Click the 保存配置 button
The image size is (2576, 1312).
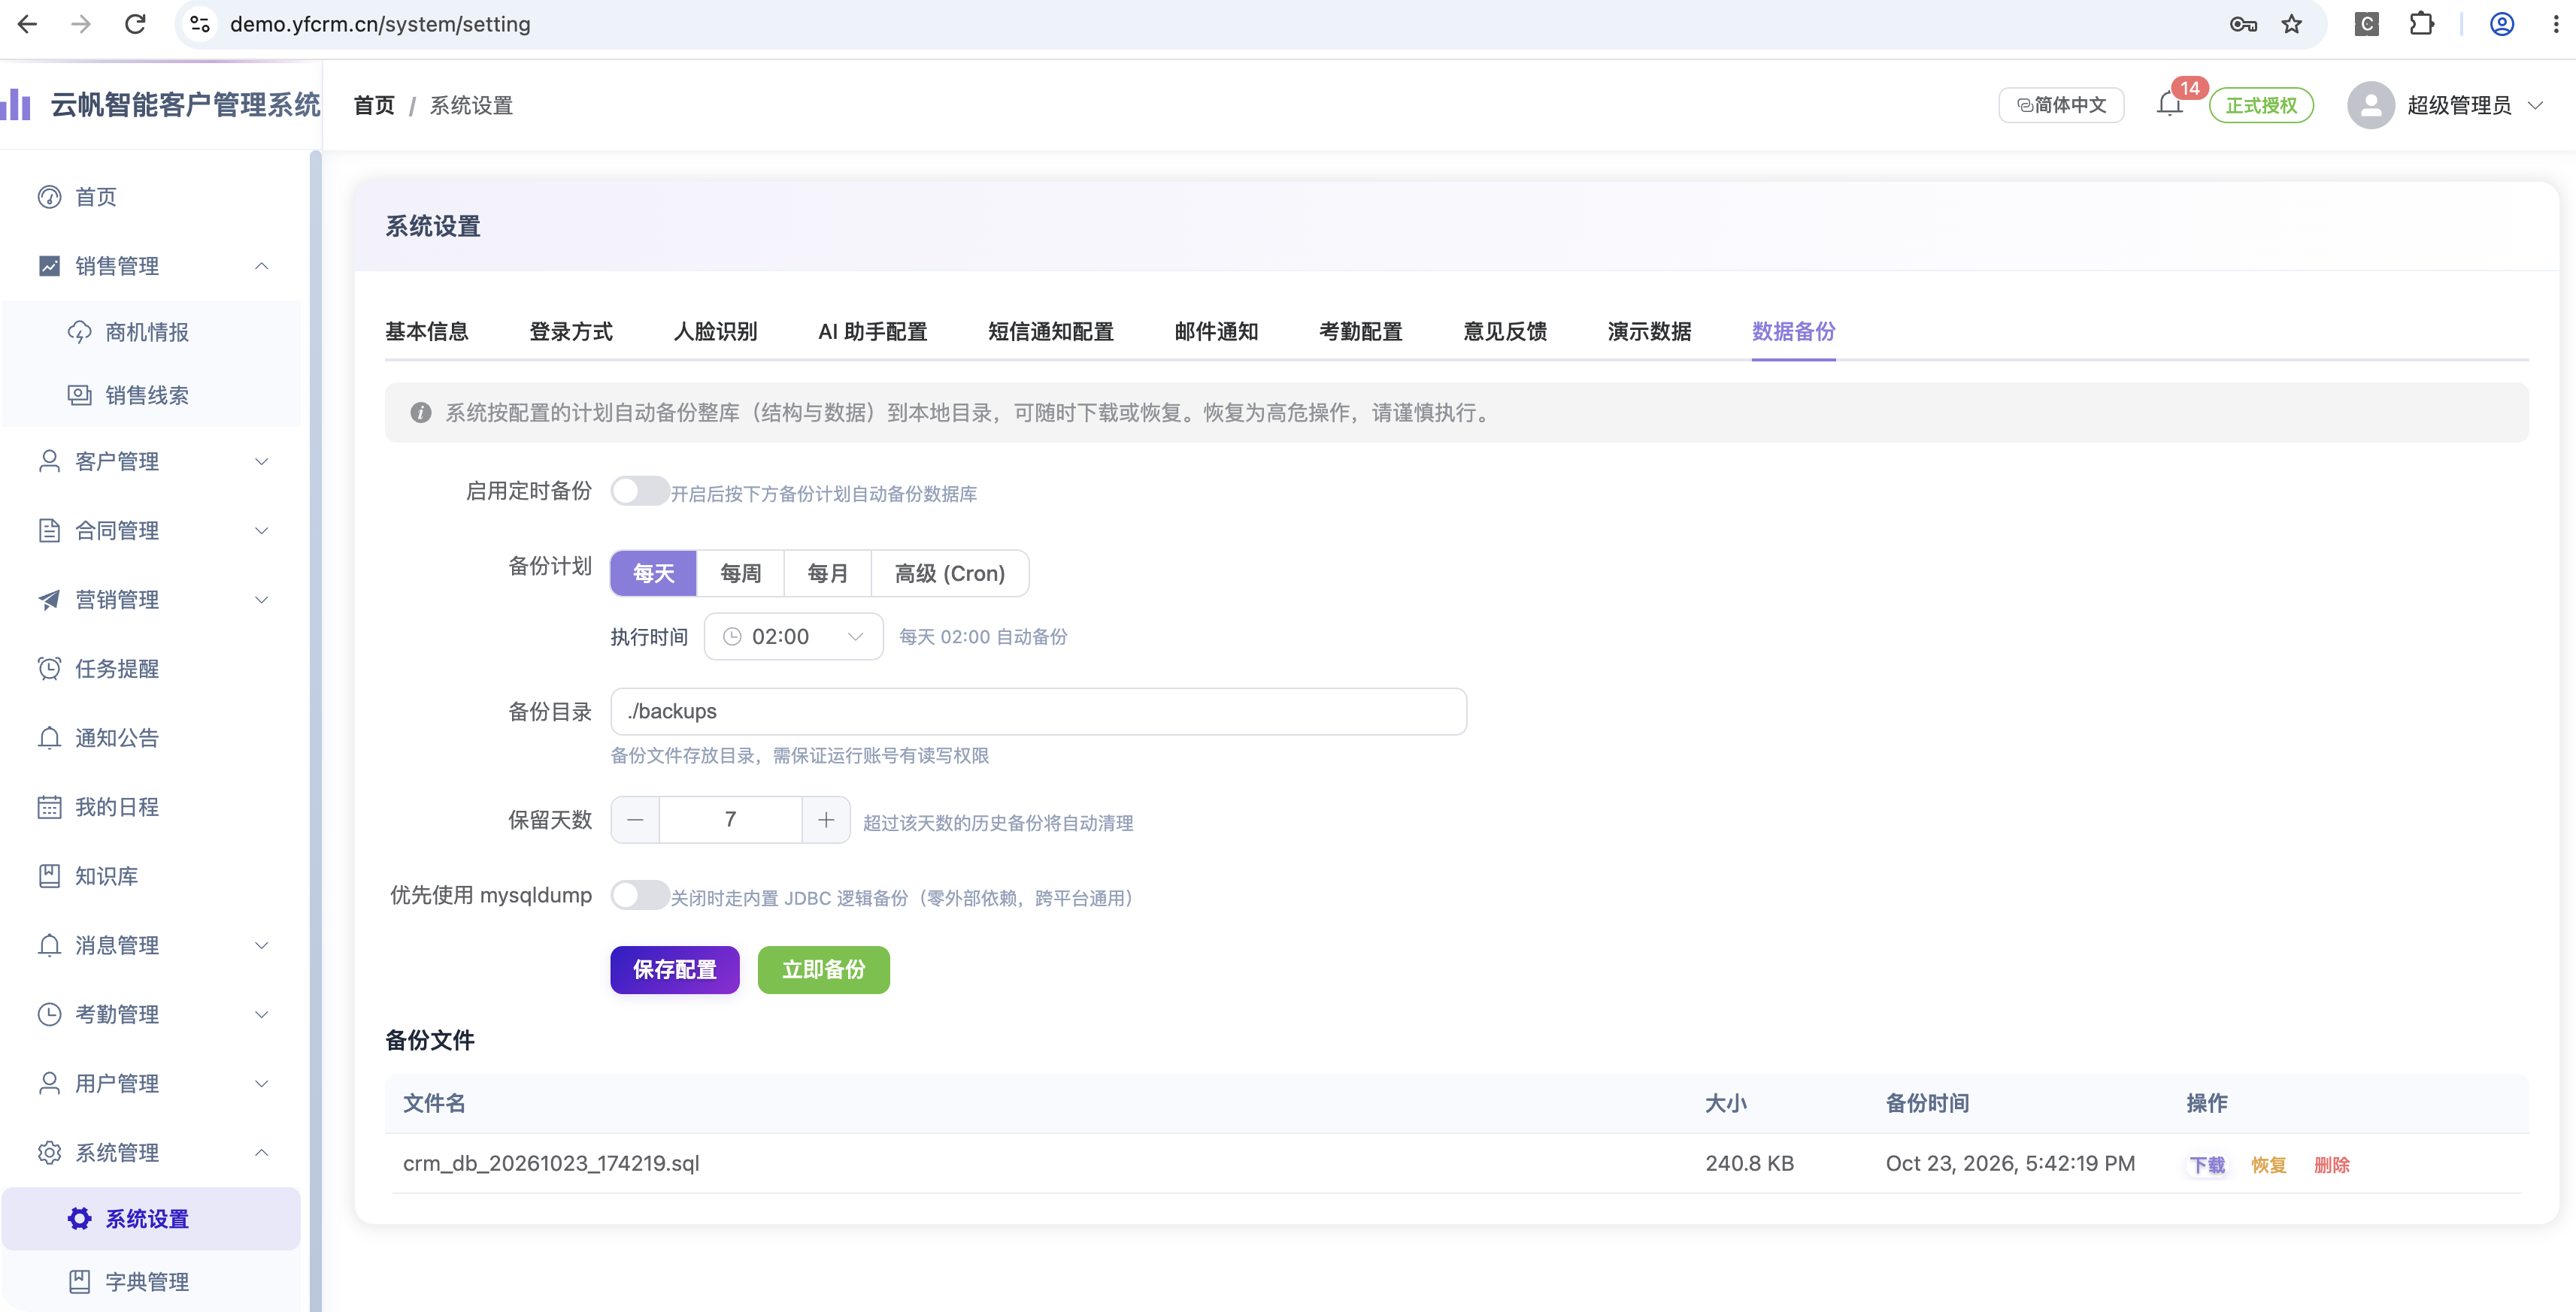[x=675, y=970]
